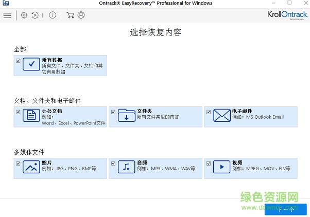The image size is (310, 217).
Task: Maximize the EasyRecovery window
Action: 289,3
